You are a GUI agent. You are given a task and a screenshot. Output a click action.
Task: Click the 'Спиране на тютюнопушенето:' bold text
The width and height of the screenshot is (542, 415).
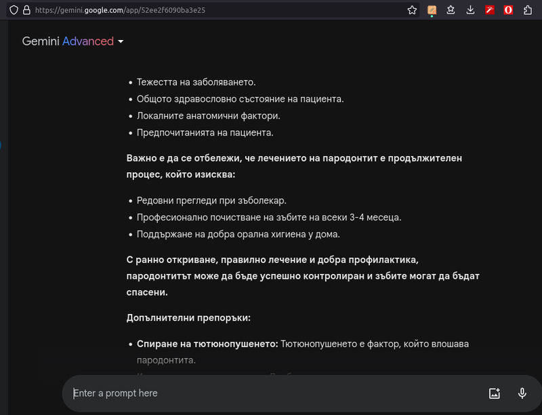coord(207,344)
